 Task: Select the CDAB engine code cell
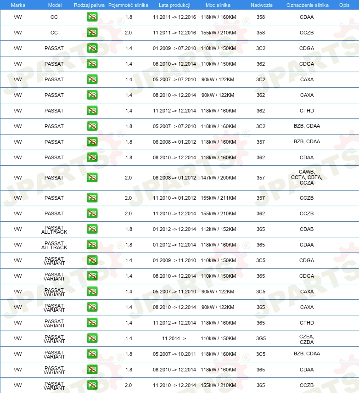pyautogui.click(x=307, y=229)
